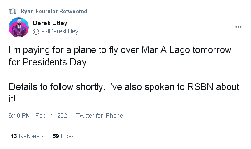This screenshot has width=251, height=149.
Task: Click the trailing 'it!' on the tweet's last line
Action: (12, 99)
